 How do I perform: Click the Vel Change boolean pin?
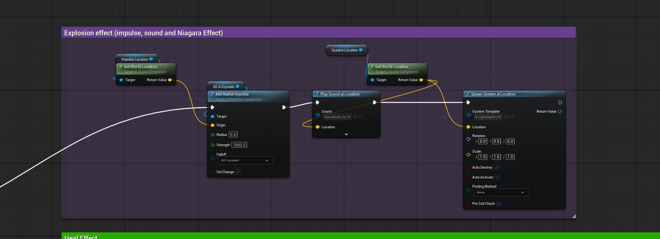213,172
